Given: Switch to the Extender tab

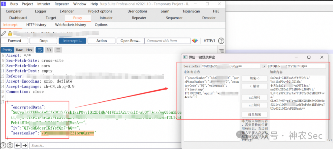Looking at the screenshot, I should click(x=67, y=11).
